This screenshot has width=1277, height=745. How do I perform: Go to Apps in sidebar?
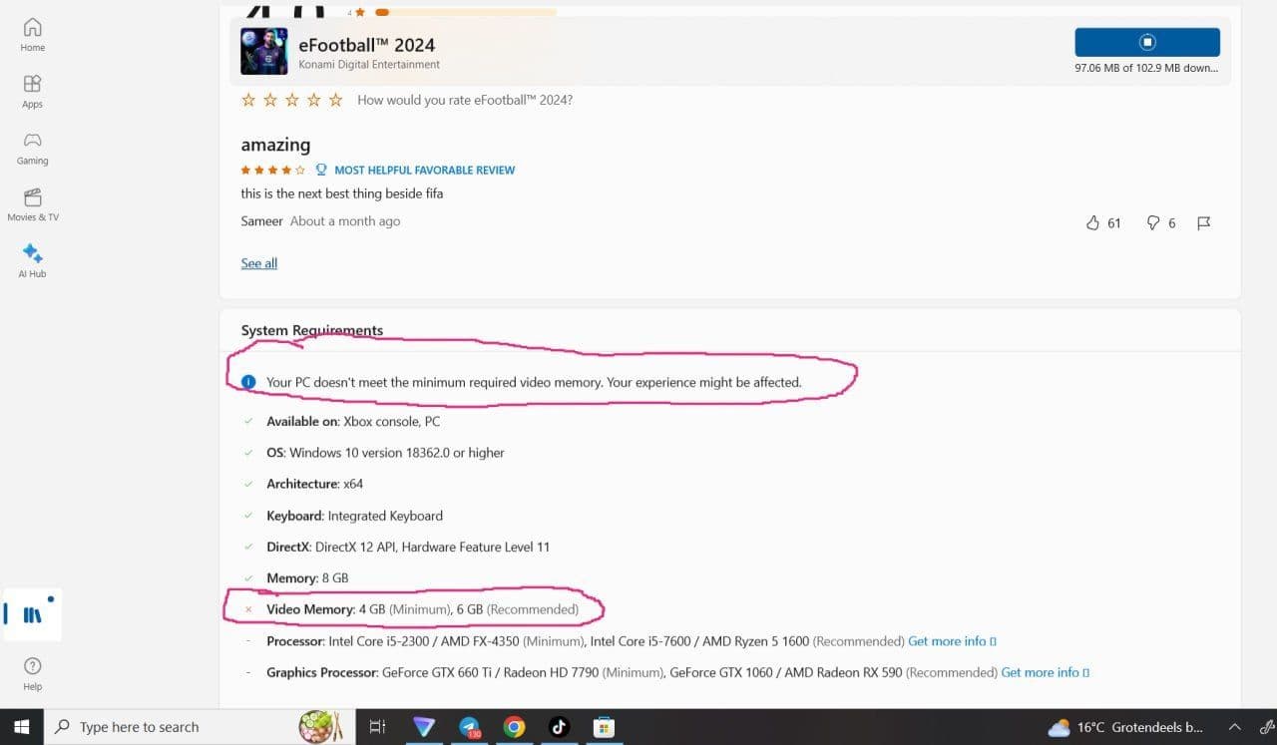pyautogui.click(x=33, y=91)
